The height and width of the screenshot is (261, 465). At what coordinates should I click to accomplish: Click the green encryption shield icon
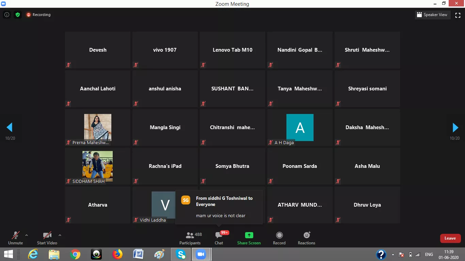(x=18, y=15)
